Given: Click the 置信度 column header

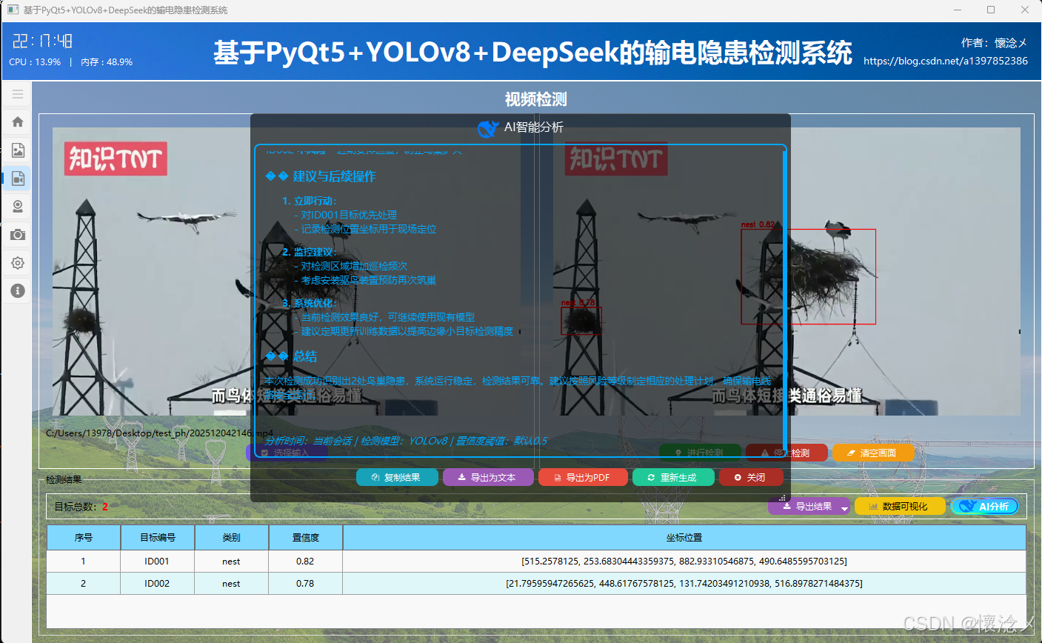Looking at the screenshot, I should 305,538.
